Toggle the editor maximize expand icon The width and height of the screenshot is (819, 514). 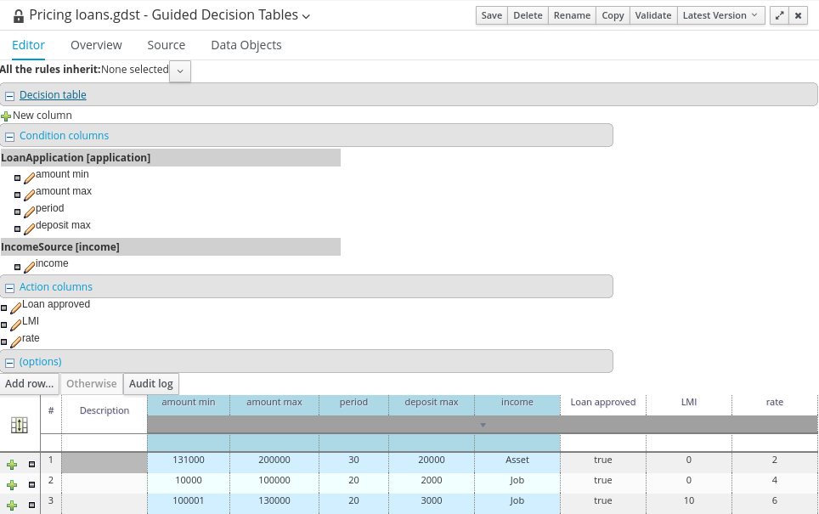tap(779, 15)
